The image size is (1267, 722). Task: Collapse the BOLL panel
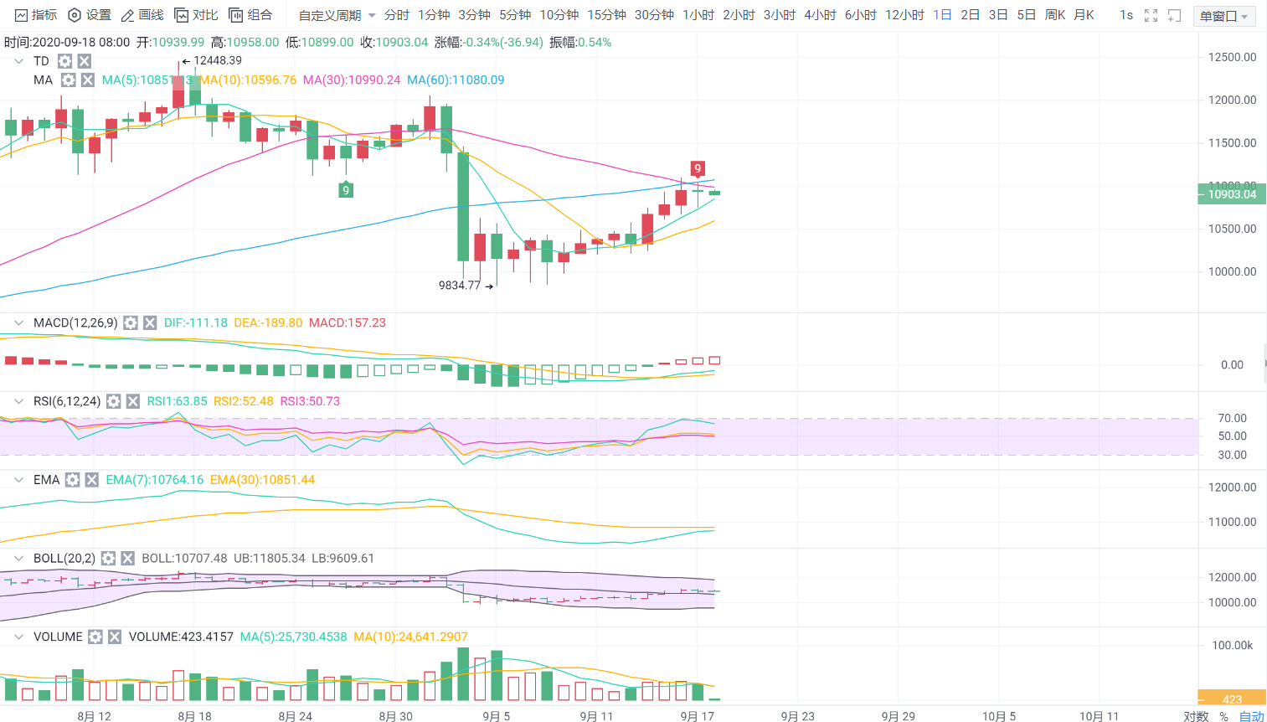click(18, 559)
